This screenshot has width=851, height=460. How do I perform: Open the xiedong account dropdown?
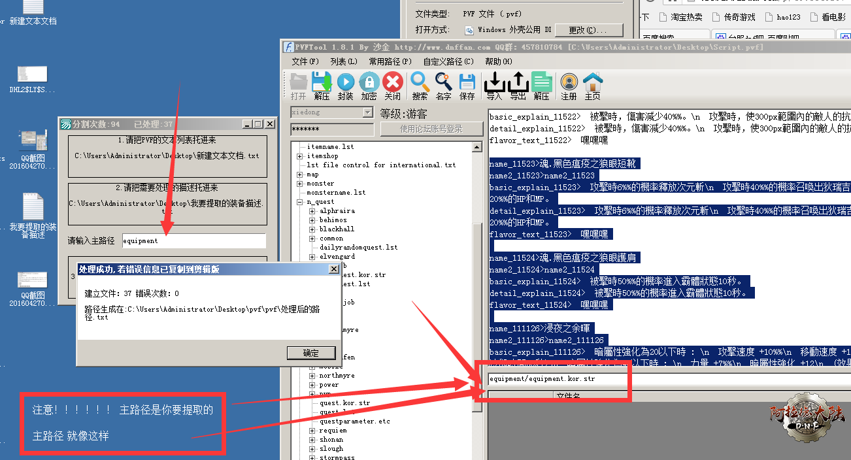367,112
